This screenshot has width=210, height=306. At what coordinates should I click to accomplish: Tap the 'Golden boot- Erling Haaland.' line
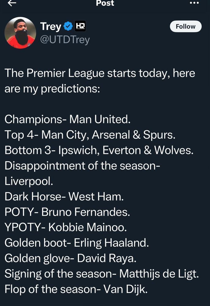[x=77, y=243]
